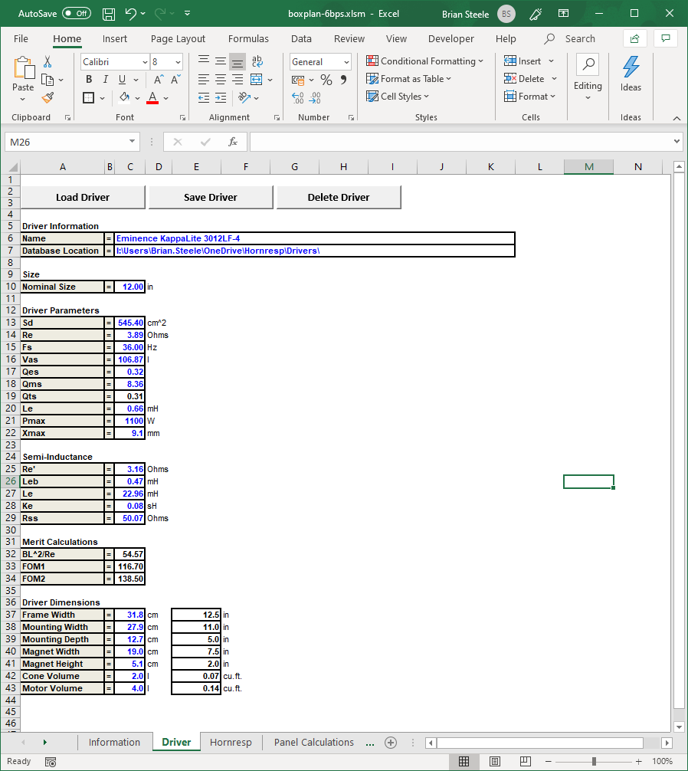Click the Save icon in title bar
This screenshot has width=688, height=771.
[109, 15]
